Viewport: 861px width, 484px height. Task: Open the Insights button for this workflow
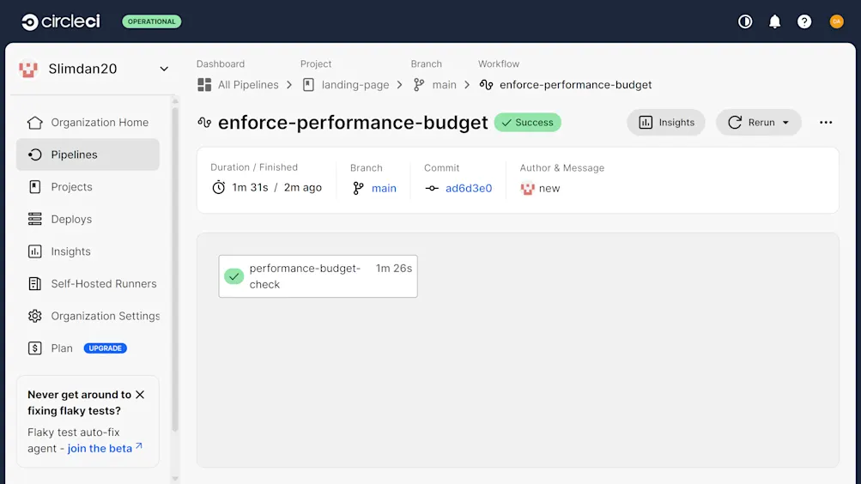666,123
